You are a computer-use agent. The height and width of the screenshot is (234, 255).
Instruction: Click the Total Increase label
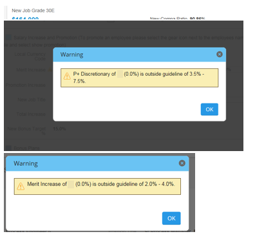pyautogui.click(x=31, y=114)
